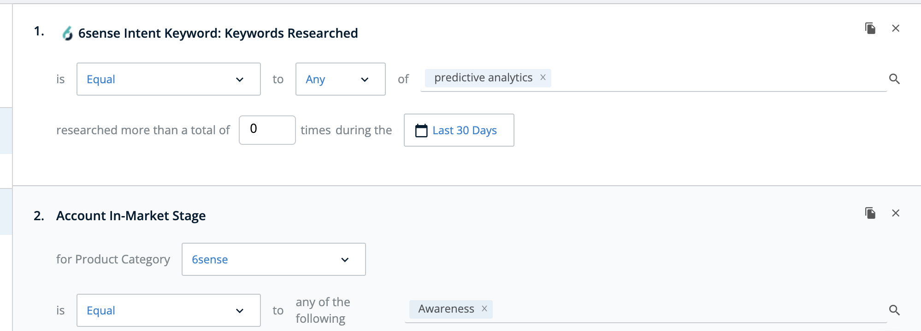The image size is (921, 331).
Task: Click the 6sense logo beside filter title
Action: click(68, 33)
